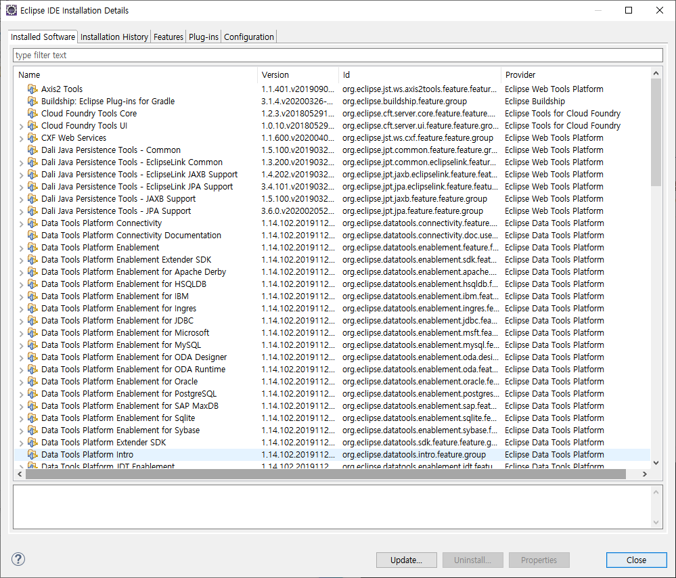The height and width of the screenshot is (578, 676).
Task: Click the vertical scrollbar thumb of software list
Action: tap(656, 133)
